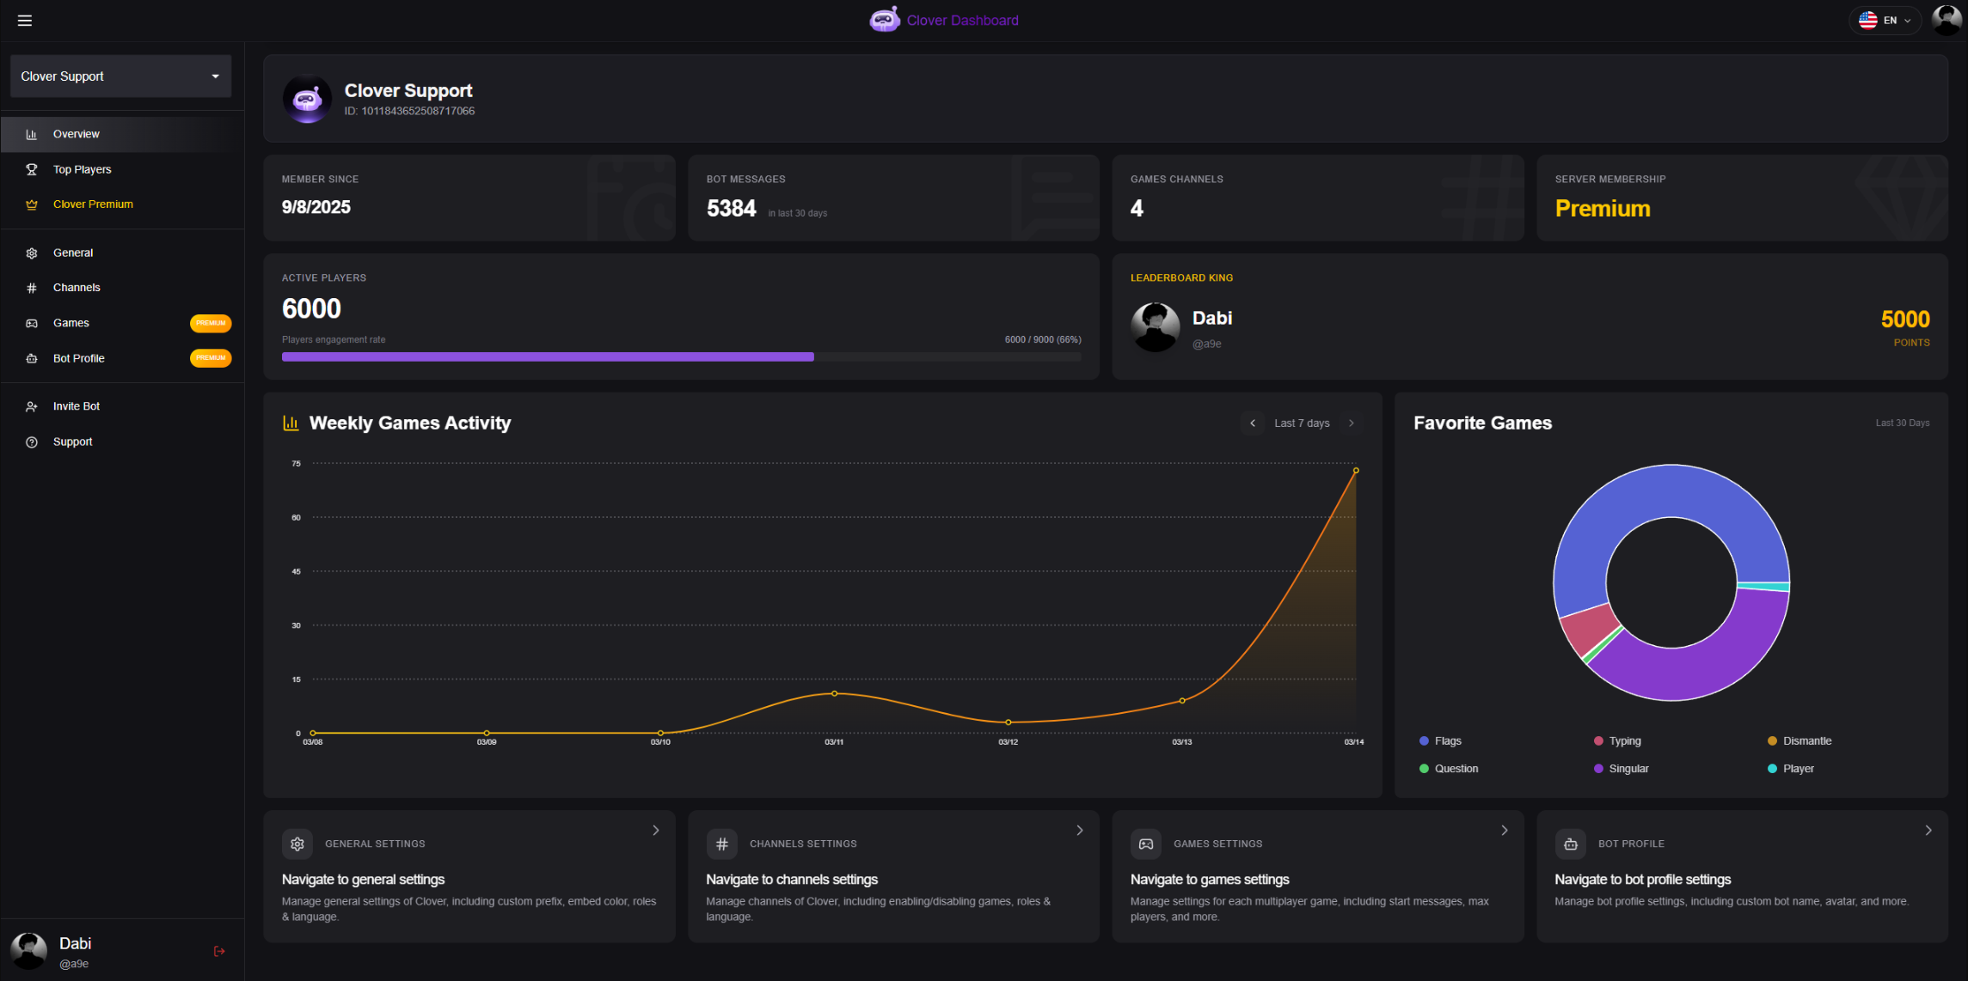Click the Bot Profile card robot icon
Image resolution: width=1968 pixels, height=981 pixels.
pos(1570,844)
